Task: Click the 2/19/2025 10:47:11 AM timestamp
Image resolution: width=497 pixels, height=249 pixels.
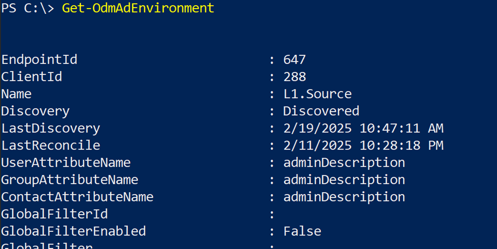Action: (363, 128)
